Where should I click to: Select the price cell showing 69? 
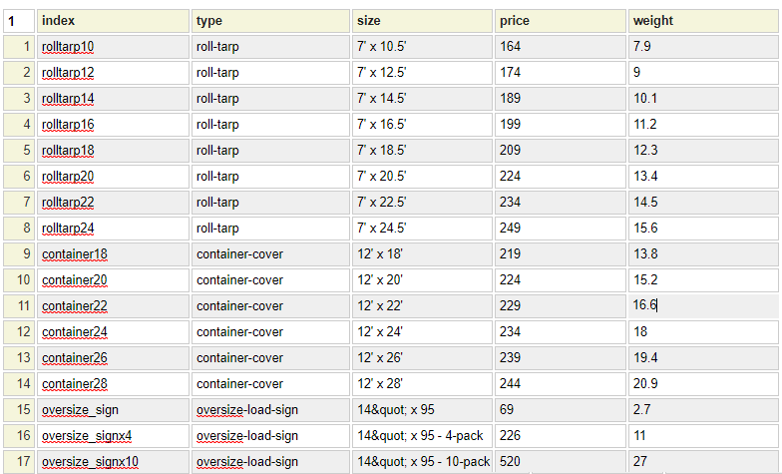pos(559,410)
